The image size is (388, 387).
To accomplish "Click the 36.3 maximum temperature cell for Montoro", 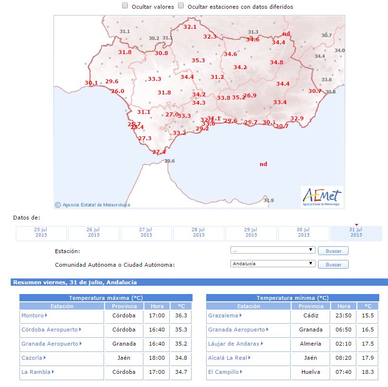I will coord(181,315).
